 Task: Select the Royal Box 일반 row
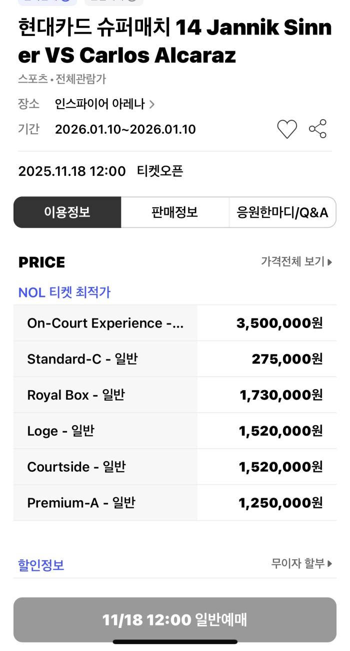coord(175,395)
